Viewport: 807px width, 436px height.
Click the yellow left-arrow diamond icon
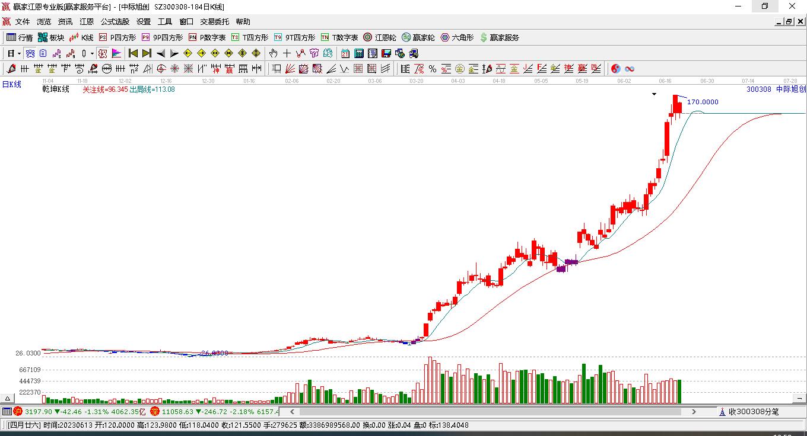click(x=188, y=53)
